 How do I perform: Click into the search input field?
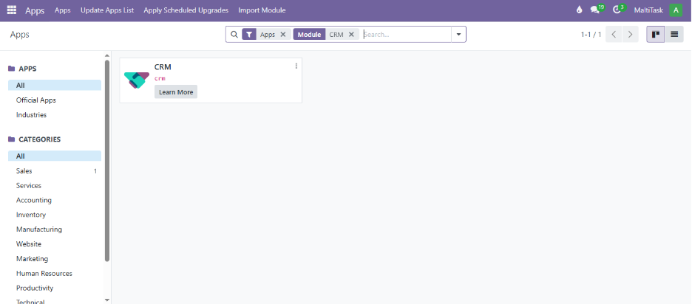click(x=405, y=35)
